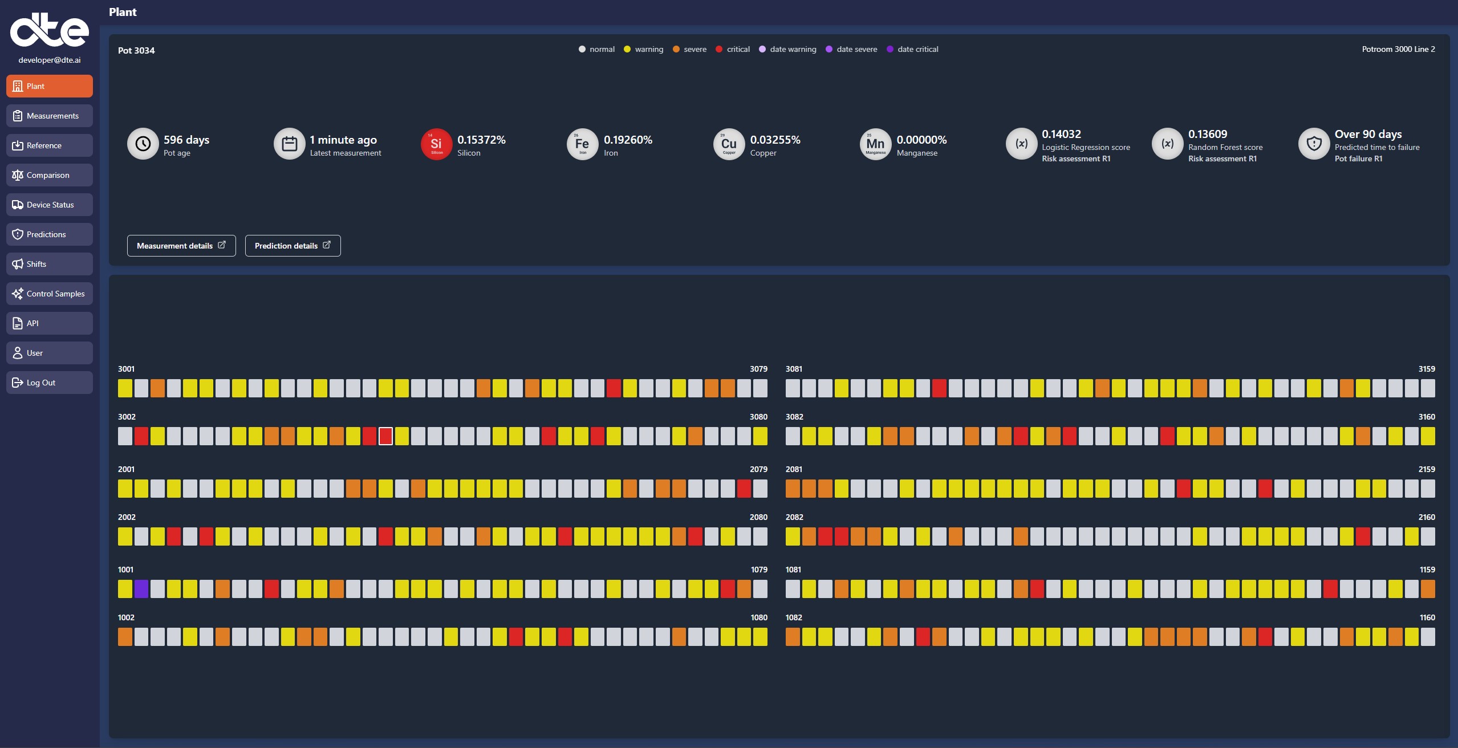
Task: Open the Measurements menu item
Action: pyautogui.click(x=50, y=116)
